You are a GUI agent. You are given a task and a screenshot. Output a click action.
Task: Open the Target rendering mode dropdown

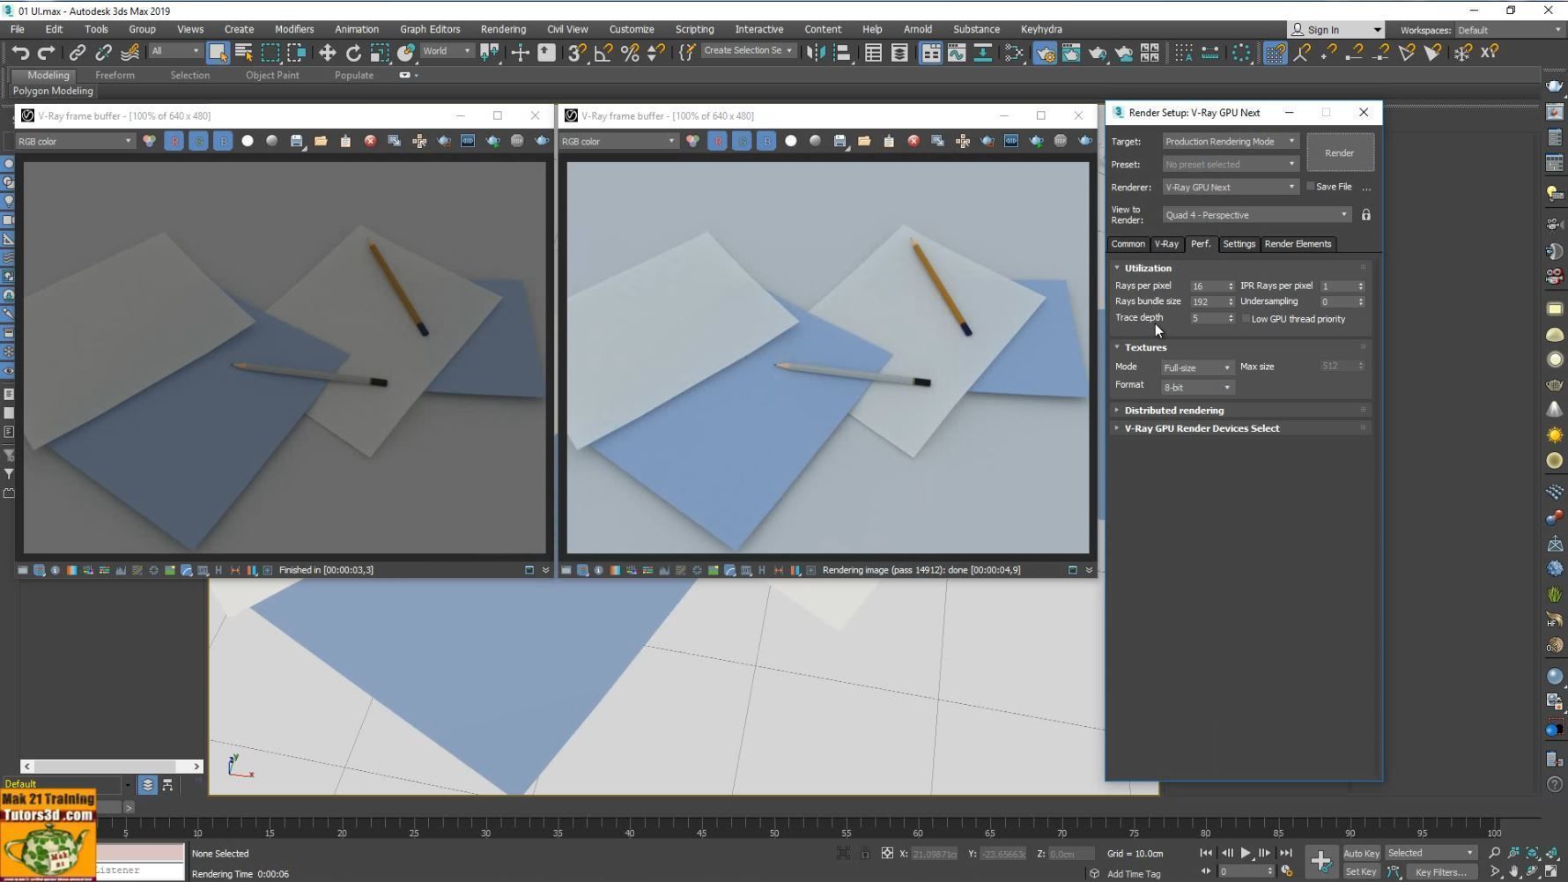click(x=1230, y=141)
